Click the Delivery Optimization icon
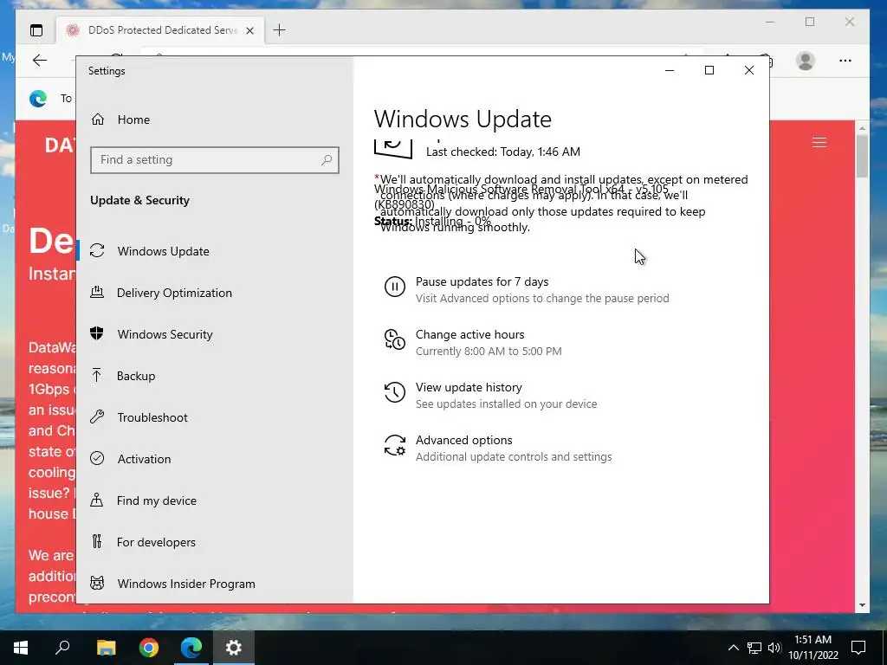This screenshot has height=665, width=887. click(x=97, y=292)
